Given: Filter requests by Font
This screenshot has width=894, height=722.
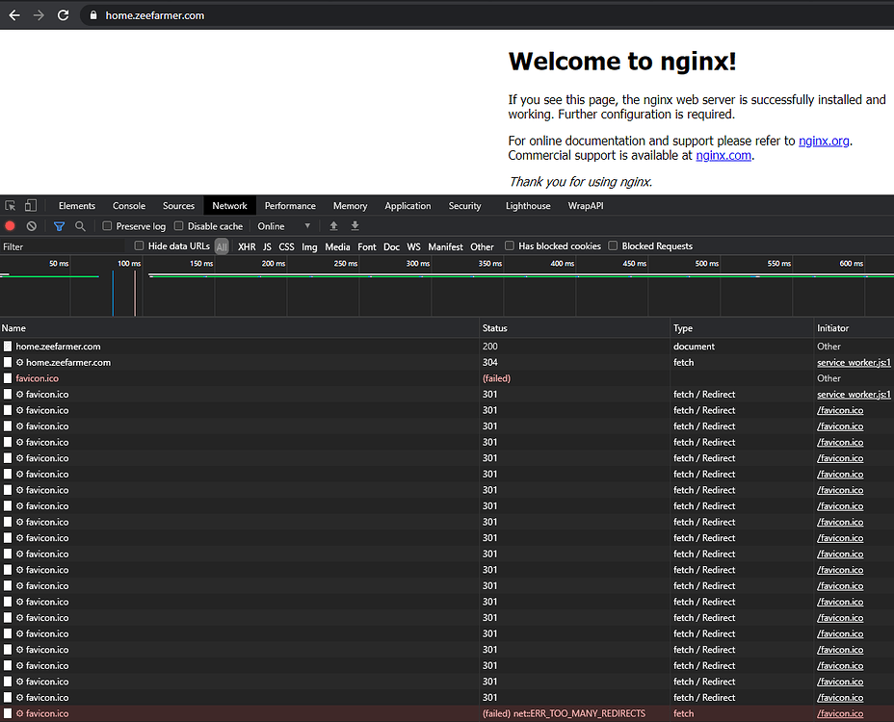Looking at the screenshot, I should [x=367, y=246].
